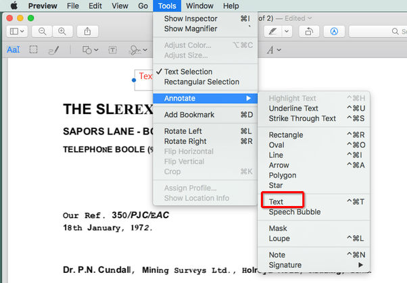The image size is (407, 283).
Task: Choose Show Magnifier
Action: pyautogui.click(x=206, y=29)
